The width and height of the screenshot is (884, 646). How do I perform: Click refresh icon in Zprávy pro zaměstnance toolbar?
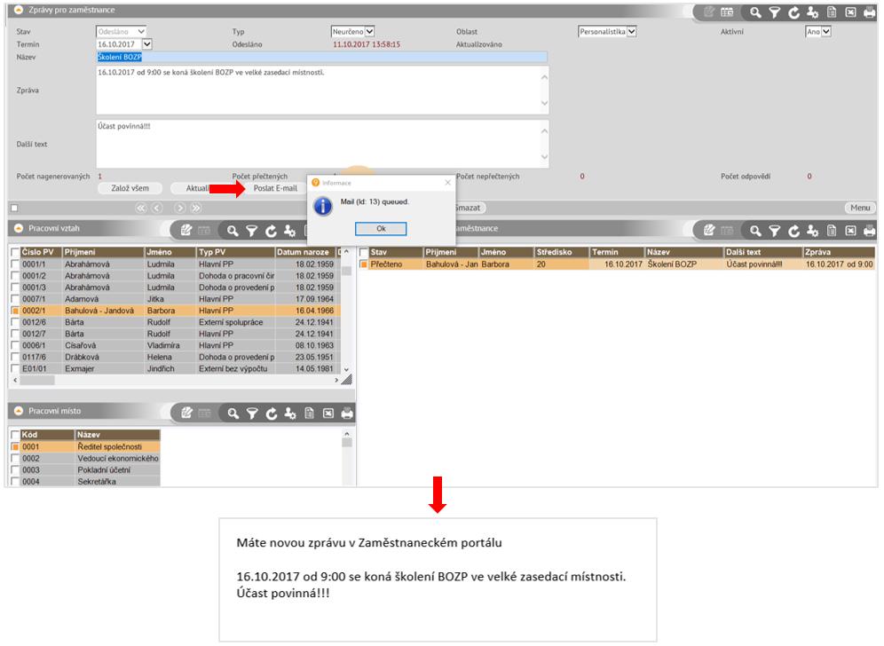(x=793, y=12)
